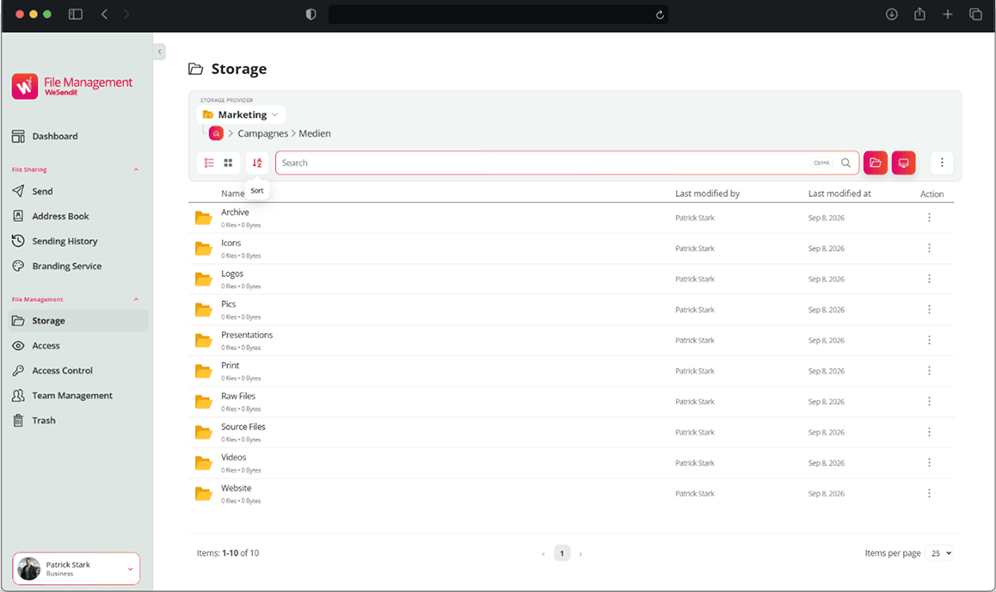Reload the page in address bar
The height and width of the screenshot is (592, 996).
(x=660, y=15)
